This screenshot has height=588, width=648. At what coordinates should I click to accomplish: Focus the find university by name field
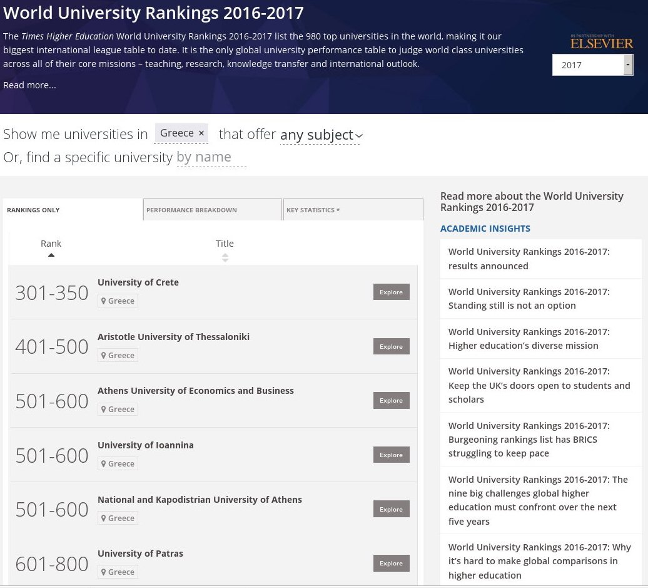[211, 157]
